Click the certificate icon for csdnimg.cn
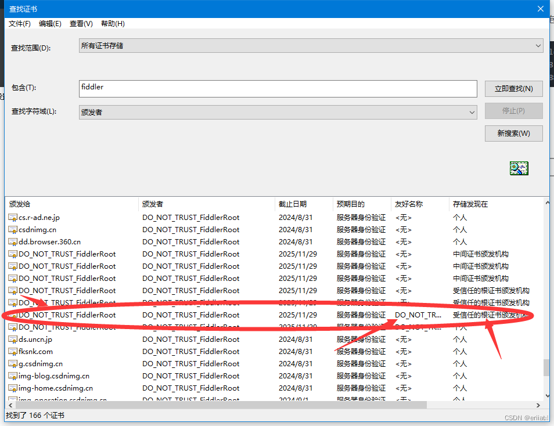The image size is (554, 426). pos(13,230)
